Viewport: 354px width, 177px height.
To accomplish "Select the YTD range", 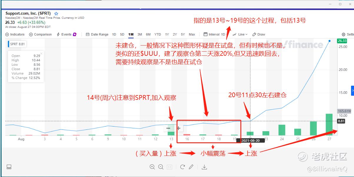I will (158, 34).
